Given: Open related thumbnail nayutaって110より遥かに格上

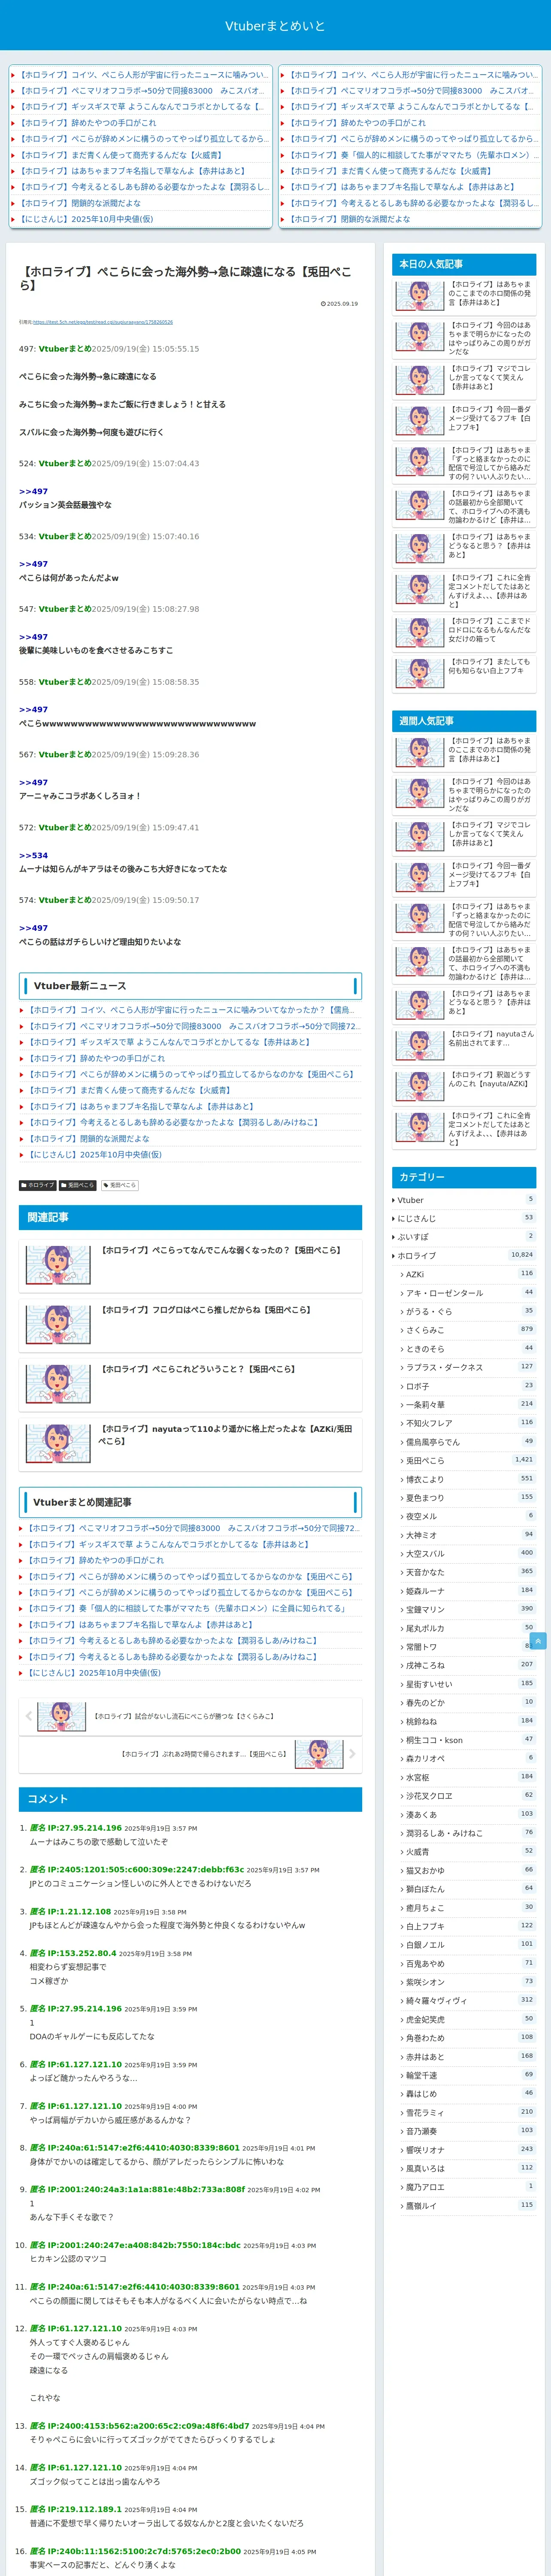Looking at the screenshot, I should (58, 1444).
